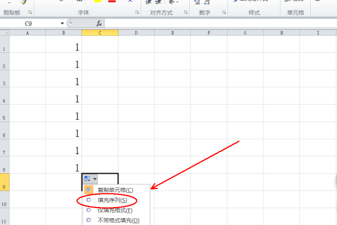Click the yellow fill color swatch

tap(98, 1)
